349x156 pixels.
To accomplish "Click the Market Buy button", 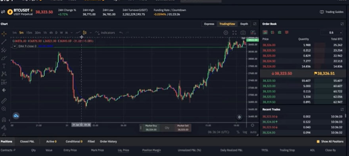I will tap(151, 128).
